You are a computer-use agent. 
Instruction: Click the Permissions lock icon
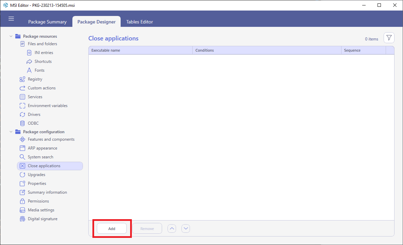pos(22,201)
